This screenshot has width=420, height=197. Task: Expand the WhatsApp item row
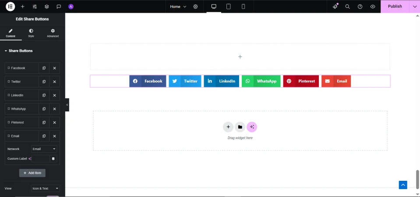22,109
